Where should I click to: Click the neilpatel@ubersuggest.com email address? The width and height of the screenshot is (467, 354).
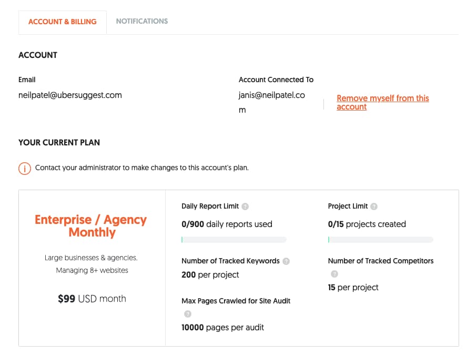point(70,95)
